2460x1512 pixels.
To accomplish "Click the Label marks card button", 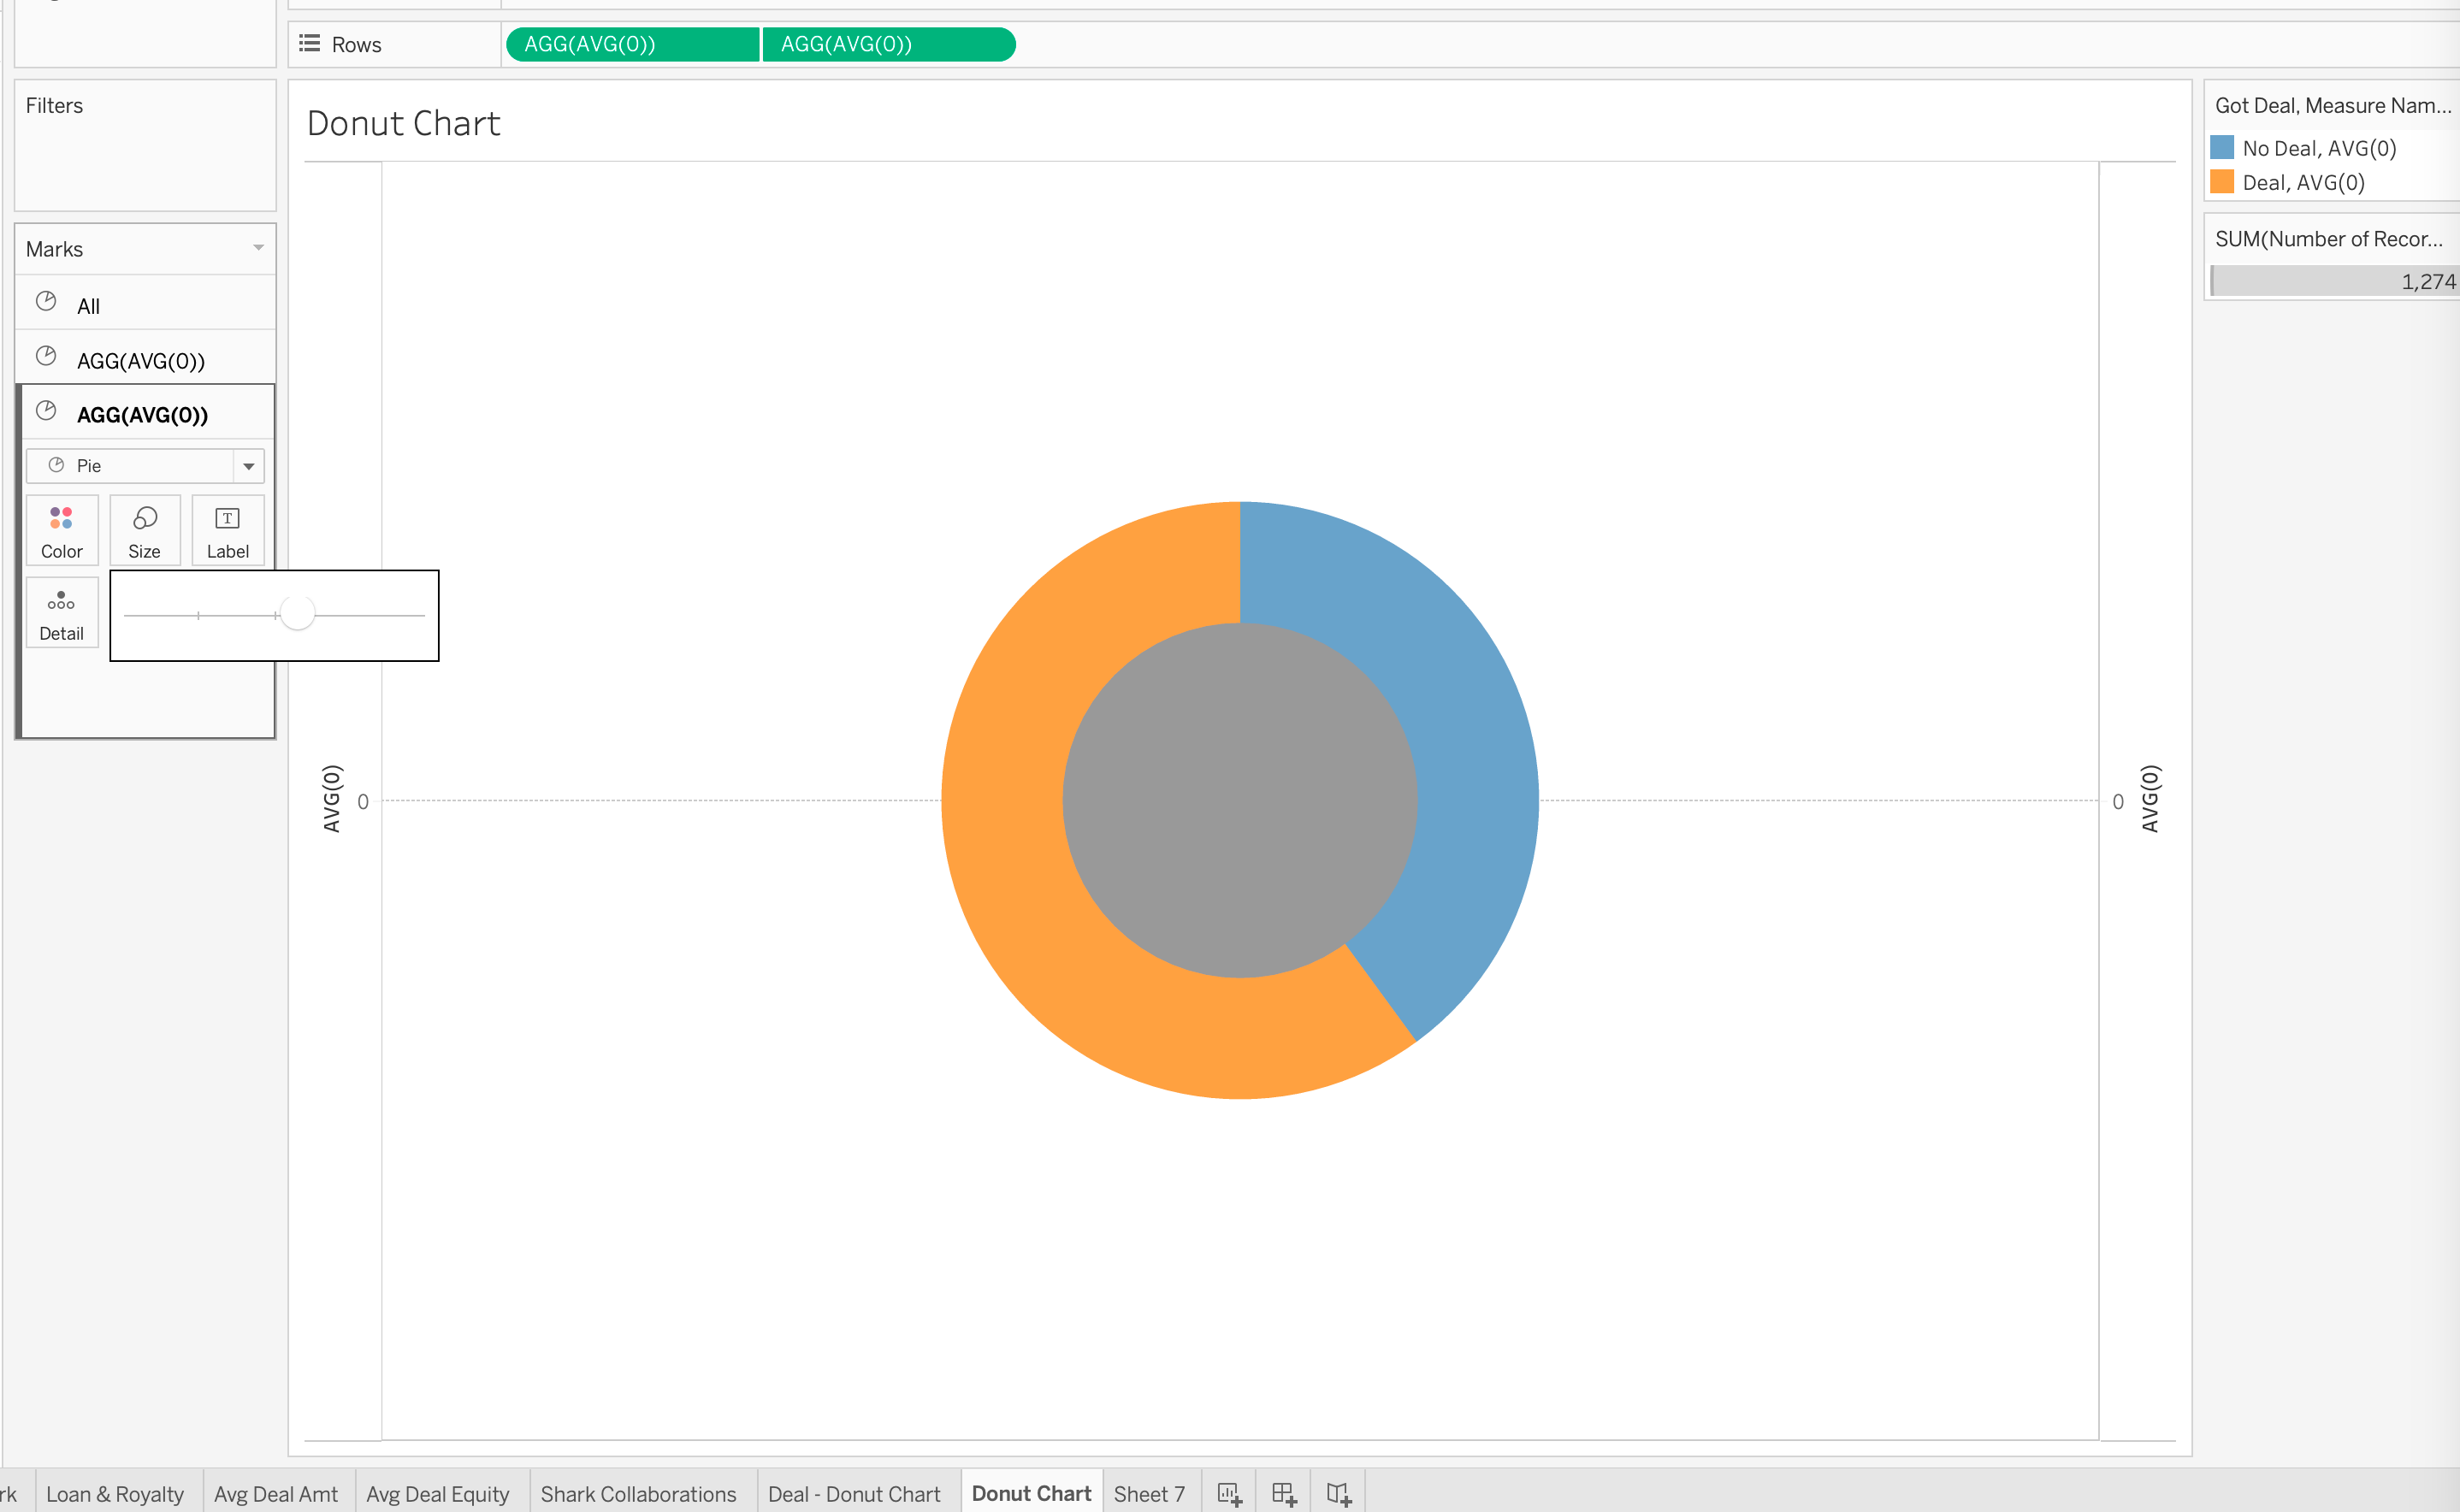I will [x=227, y=531].
